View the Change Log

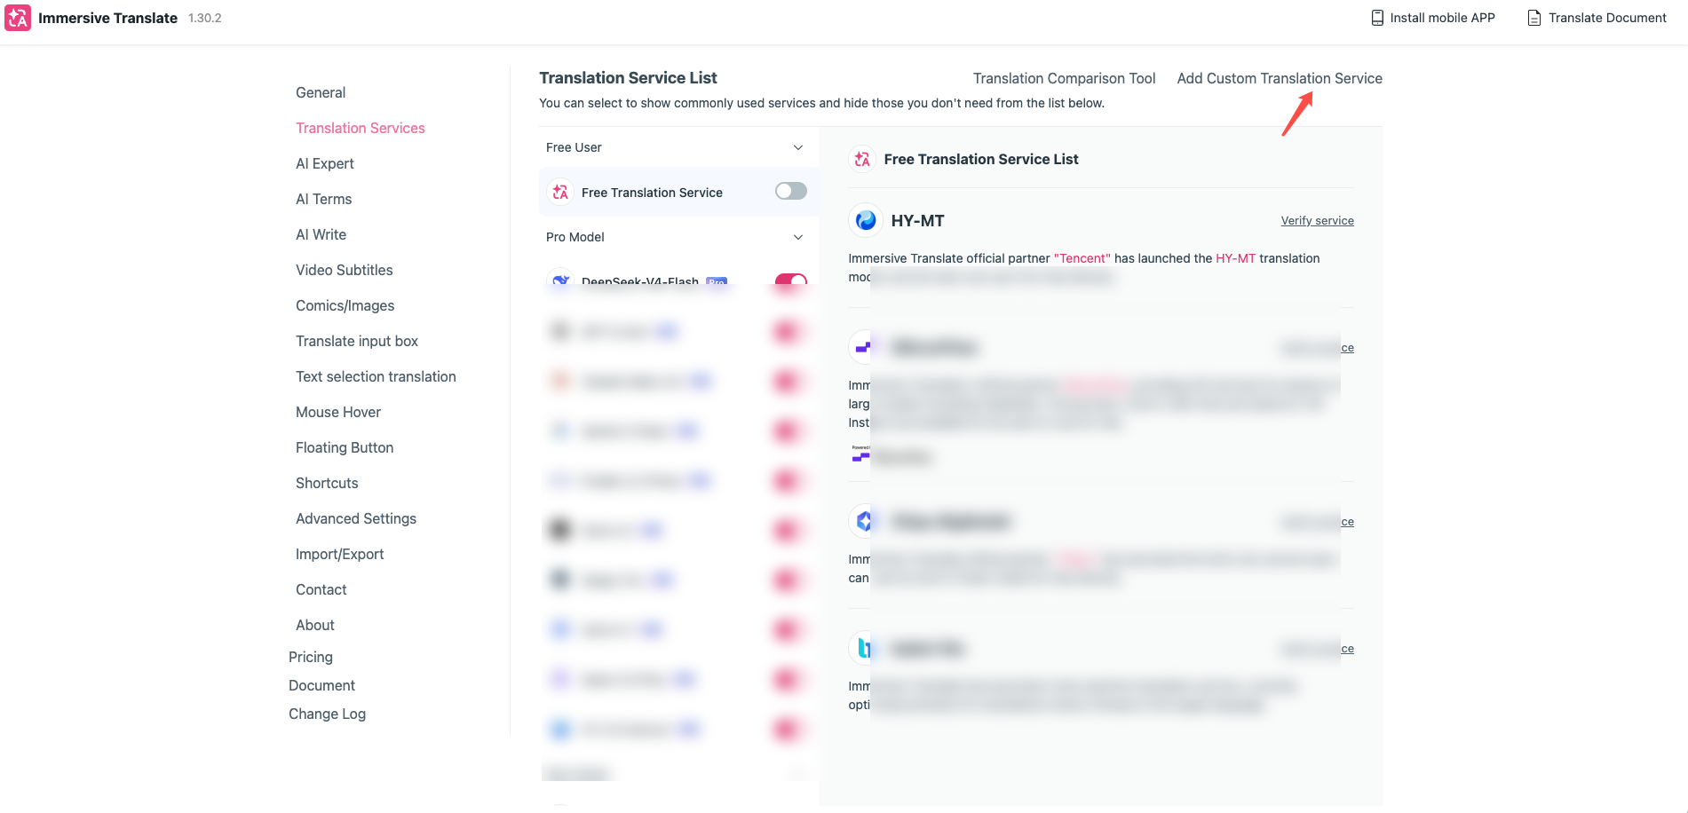tap(328, 714)
